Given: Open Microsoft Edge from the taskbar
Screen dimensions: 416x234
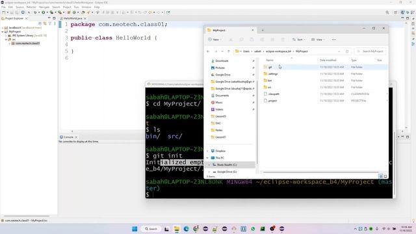Looking at the screenshot, I should tap(187, 229).
